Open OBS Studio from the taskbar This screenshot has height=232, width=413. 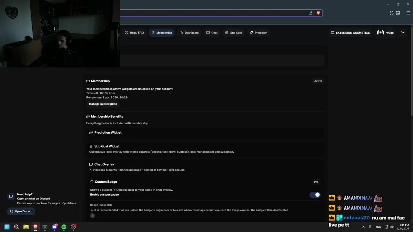coord(73,227)
